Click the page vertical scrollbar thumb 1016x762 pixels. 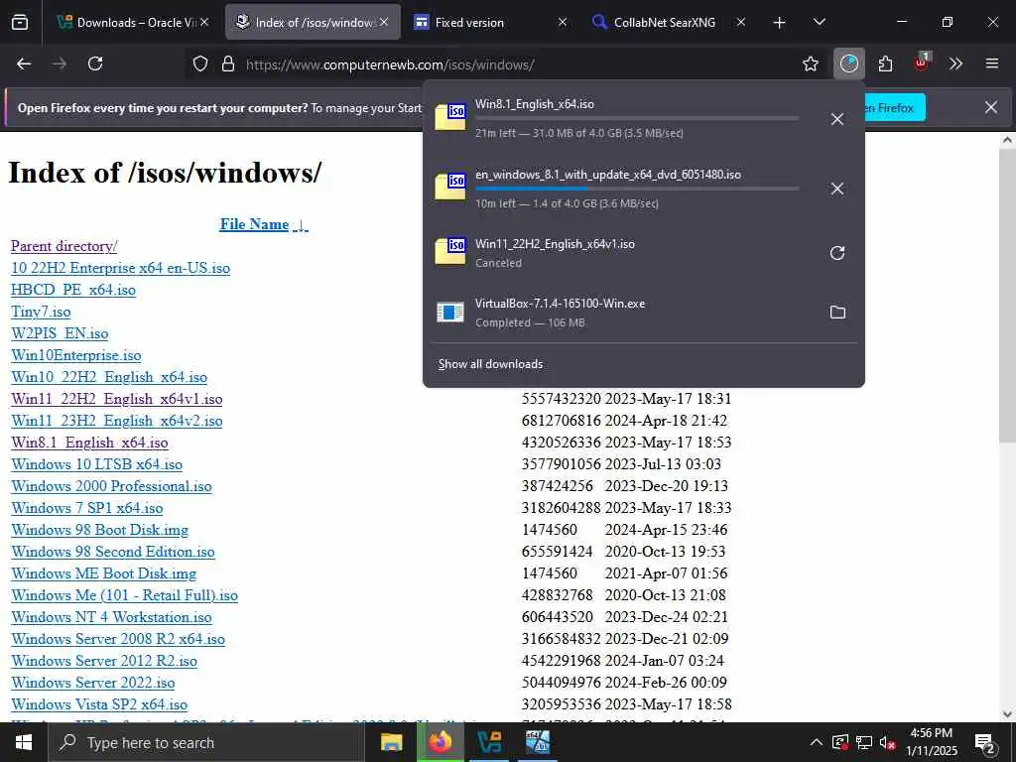click(x=1007, y=295)
